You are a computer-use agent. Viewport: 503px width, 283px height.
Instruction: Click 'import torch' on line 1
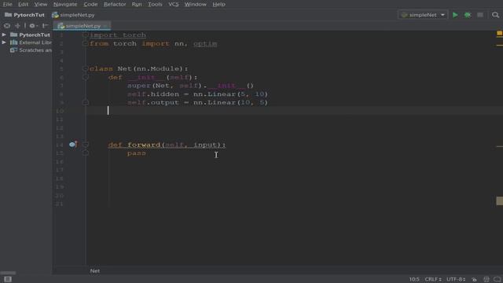118,35
